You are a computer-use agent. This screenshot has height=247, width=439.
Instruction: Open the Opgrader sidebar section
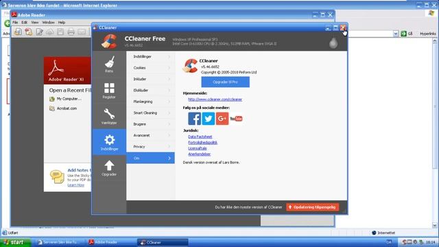[x=109, y=167]
